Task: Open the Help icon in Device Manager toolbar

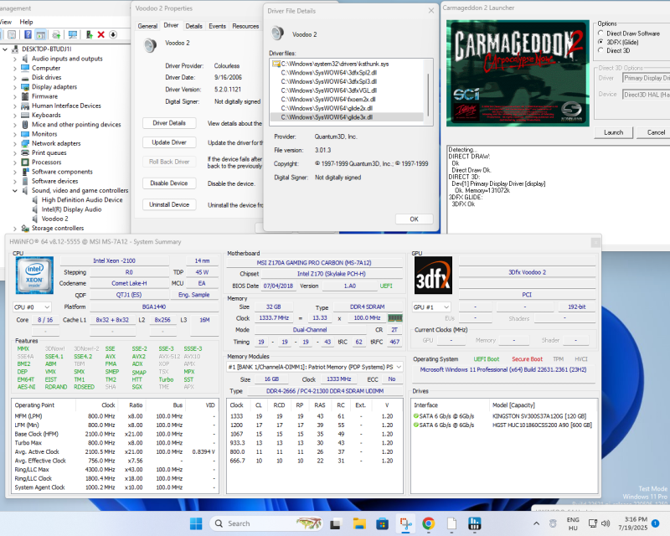Action: pyautogui.click(x=28, y=34)
